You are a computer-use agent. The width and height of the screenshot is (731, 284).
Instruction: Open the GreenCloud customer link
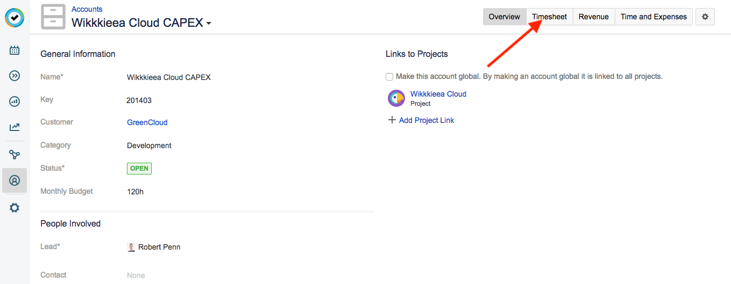click(x=147, y=122)
